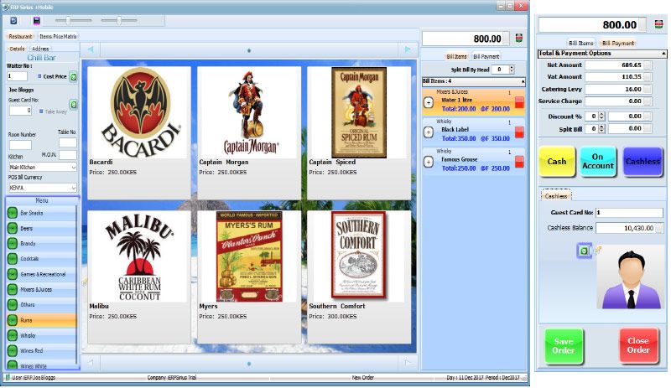Screen dimensions: 671x388
Task: Click the Waiter No input field
Action: [x=17, y=76]
